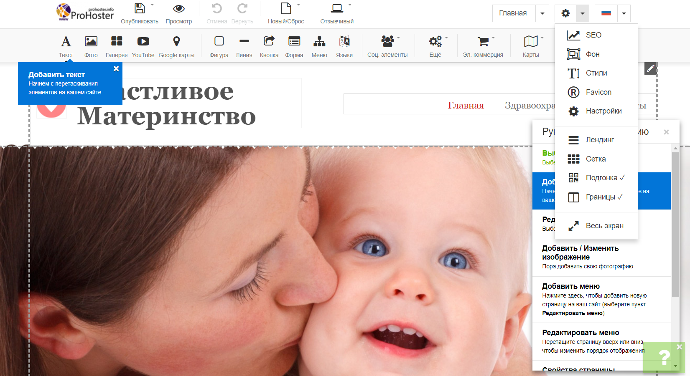Toggle Весь экран fullscreen mode
Viewport: 690px width, 376px height.
click(604, 226)
